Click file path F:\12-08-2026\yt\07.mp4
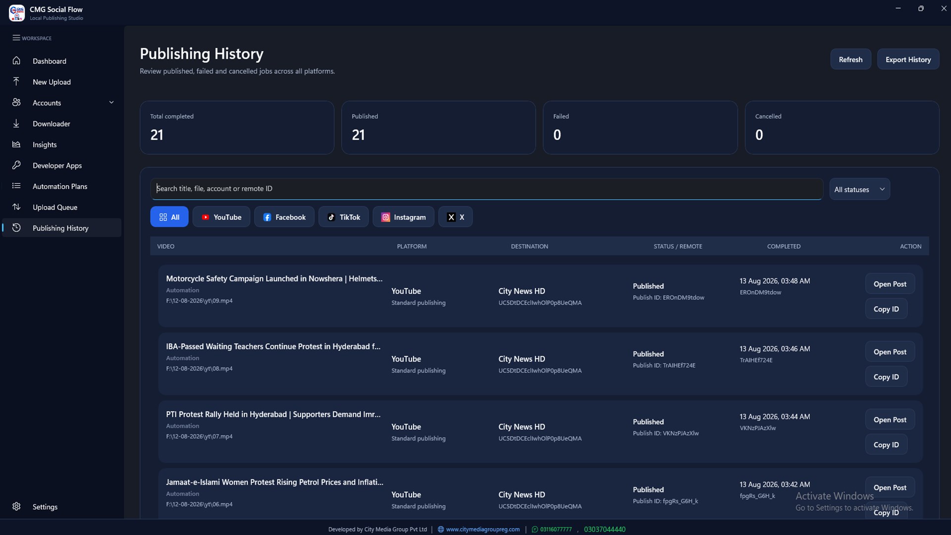 (199, 436)
